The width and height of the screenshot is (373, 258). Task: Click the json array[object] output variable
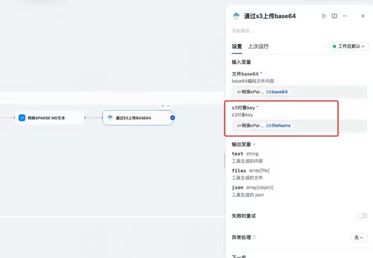tap(252, 188)
